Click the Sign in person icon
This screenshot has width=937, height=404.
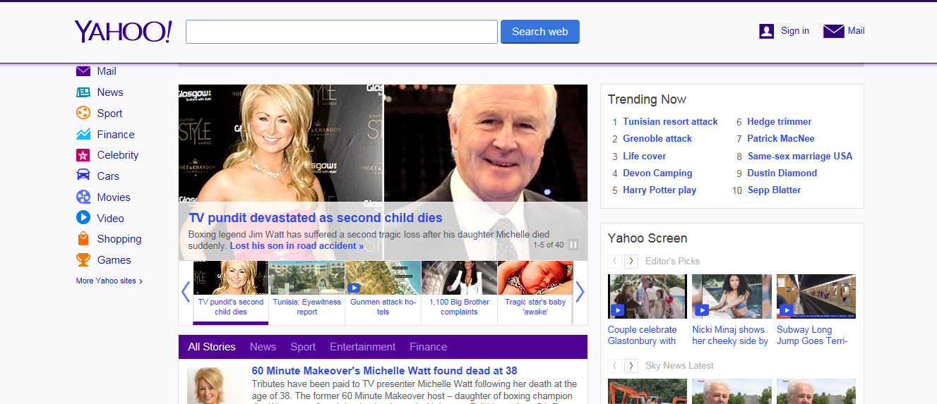767,31
